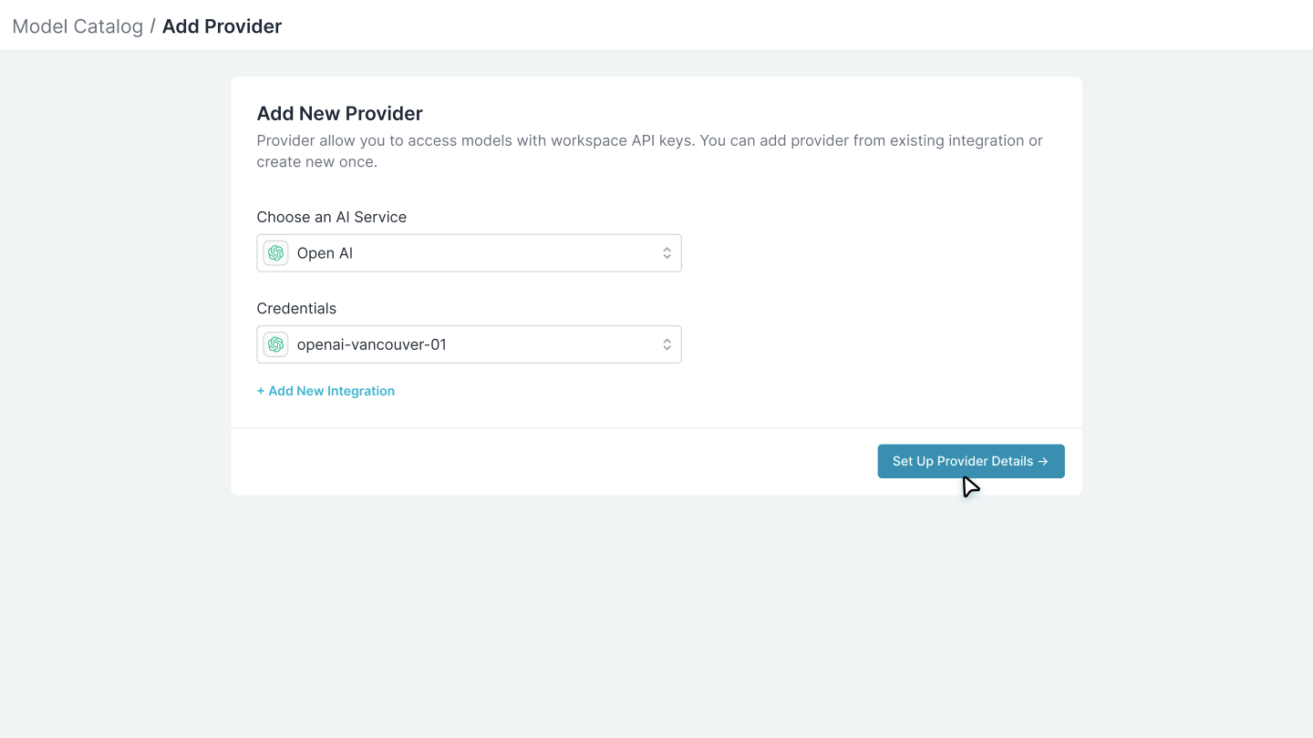Click the Set Up Provider Details button
The width and height of the screenshot is (1313, 738).
click(x=970, y=461)
